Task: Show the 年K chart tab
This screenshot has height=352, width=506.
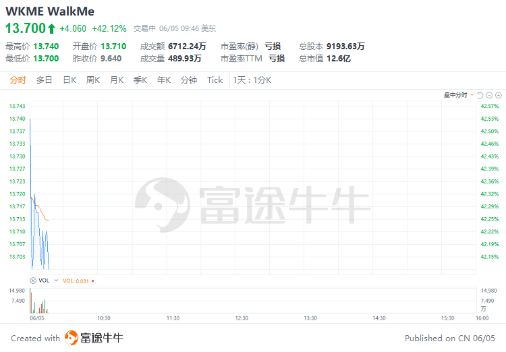Action: (164, 80)
